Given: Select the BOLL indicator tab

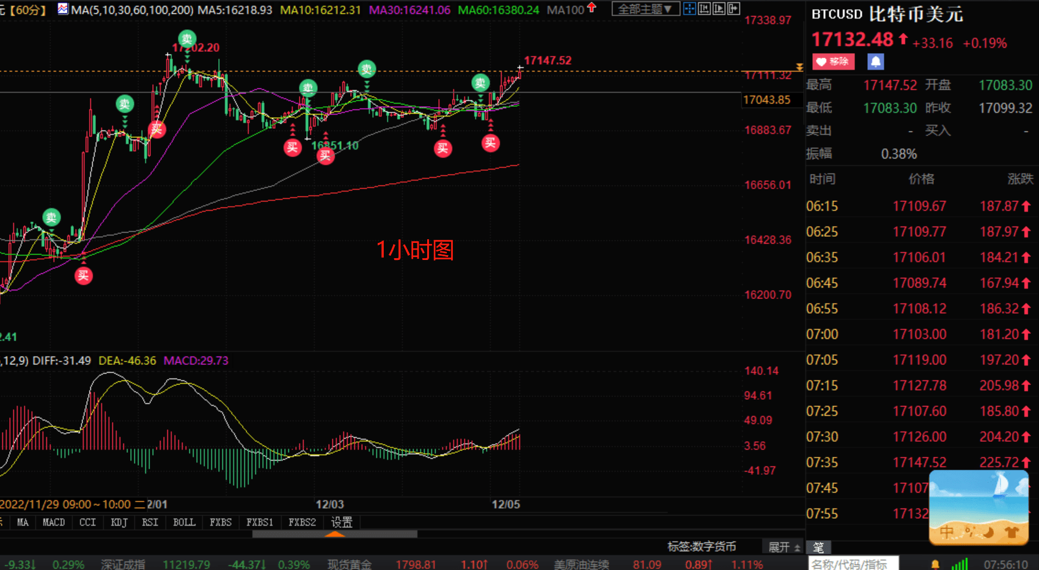Looking at the screenshot, I should [x=184, y=522].
